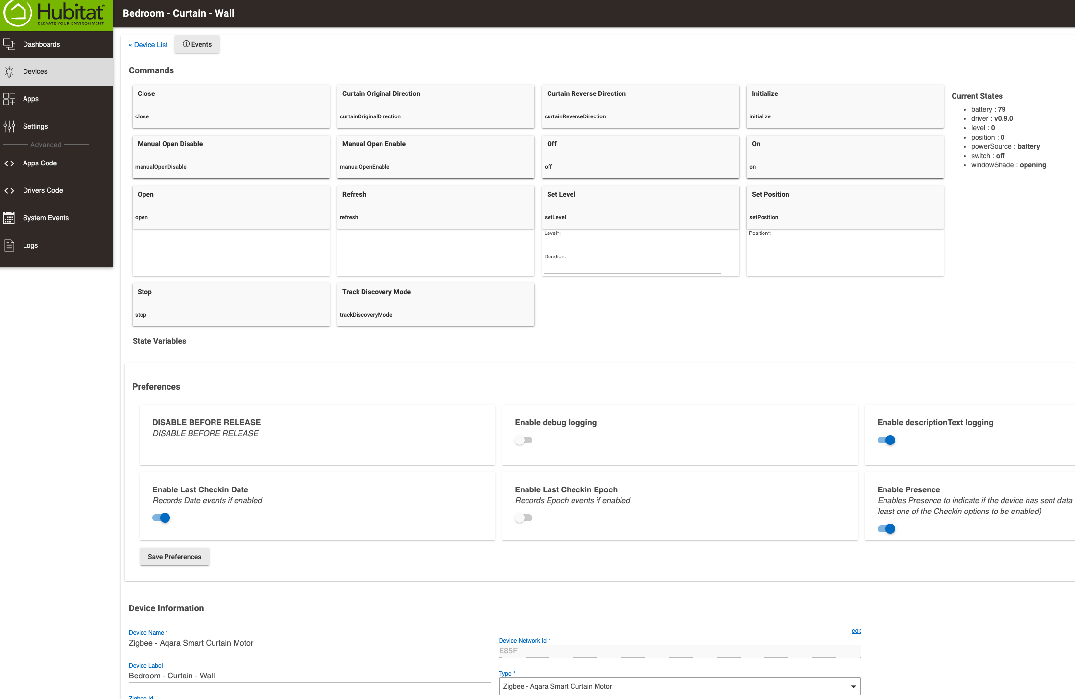Run the Initialize command

click(845, 106)
